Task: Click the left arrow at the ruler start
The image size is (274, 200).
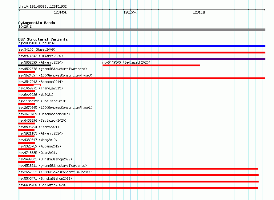Action: 19,10
